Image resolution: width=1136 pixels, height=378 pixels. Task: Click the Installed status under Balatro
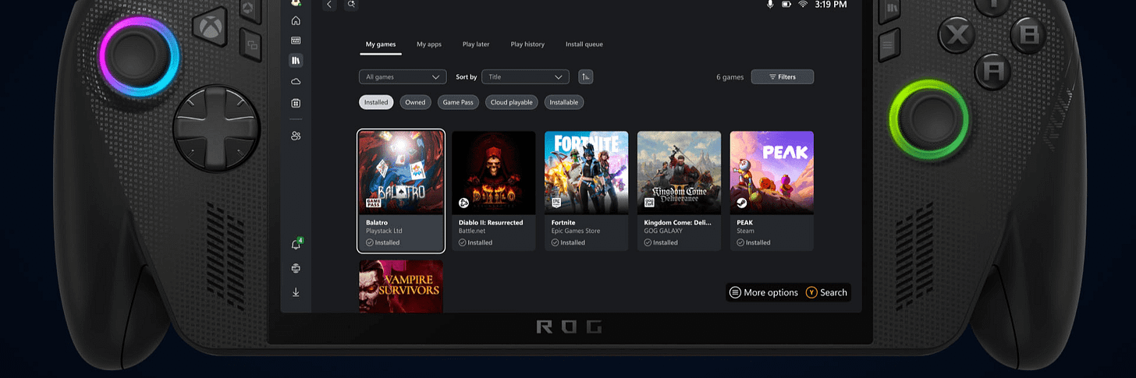[x=383, y=242]
